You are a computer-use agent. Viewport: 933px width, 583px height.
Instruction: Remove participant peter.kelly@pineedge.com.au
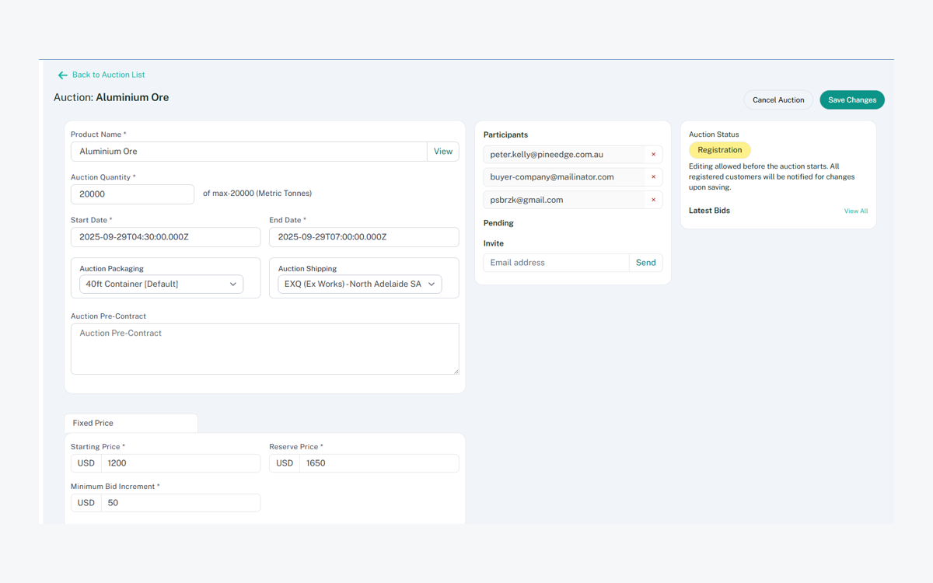coord(653,155)
